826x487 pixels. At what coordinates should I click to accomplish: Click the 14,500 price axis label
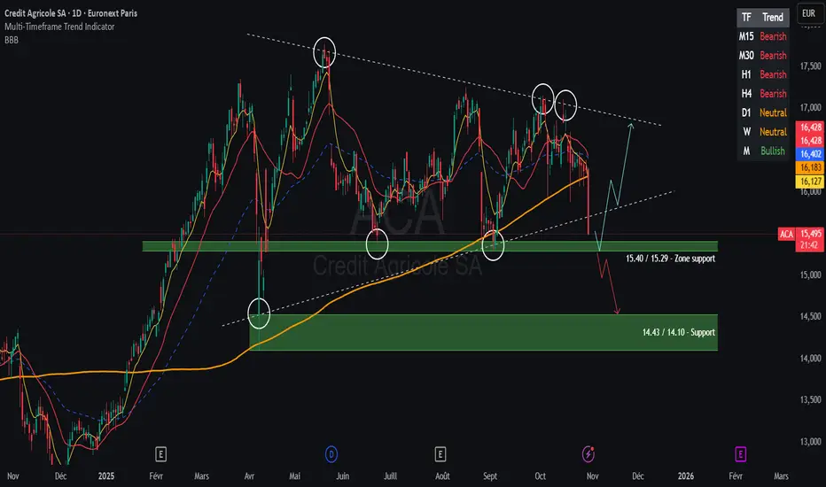pos(810,316)
